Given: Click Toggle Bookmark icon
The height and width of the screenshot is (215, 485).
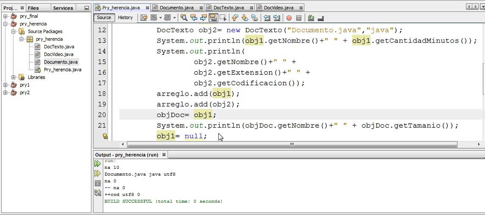Looking at the screenshot, I should (255, 18).
